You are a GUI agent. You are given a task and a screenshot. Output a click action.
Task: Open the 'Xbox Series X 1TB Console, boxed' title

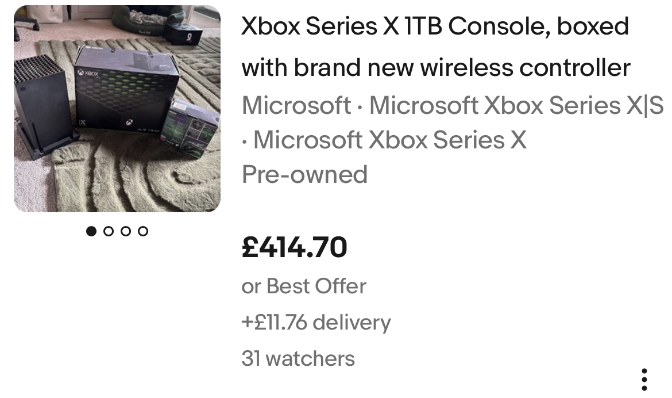pyautogui.click(x=435, y=26)
